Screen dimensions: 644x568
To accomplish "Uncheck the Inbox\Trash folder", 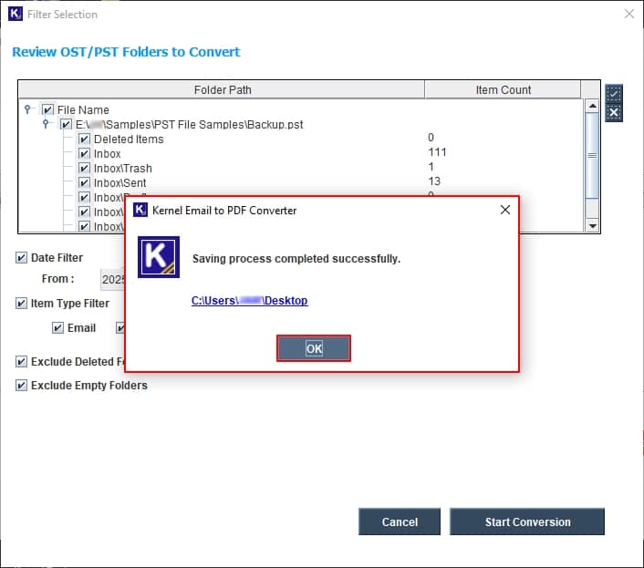I will coord(84,169).
